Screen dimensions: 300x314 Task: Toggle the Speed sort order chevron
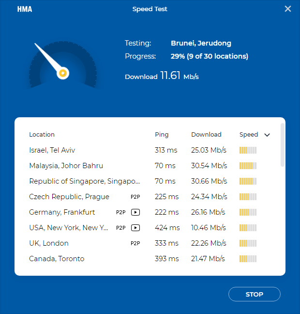coord(267,135)
